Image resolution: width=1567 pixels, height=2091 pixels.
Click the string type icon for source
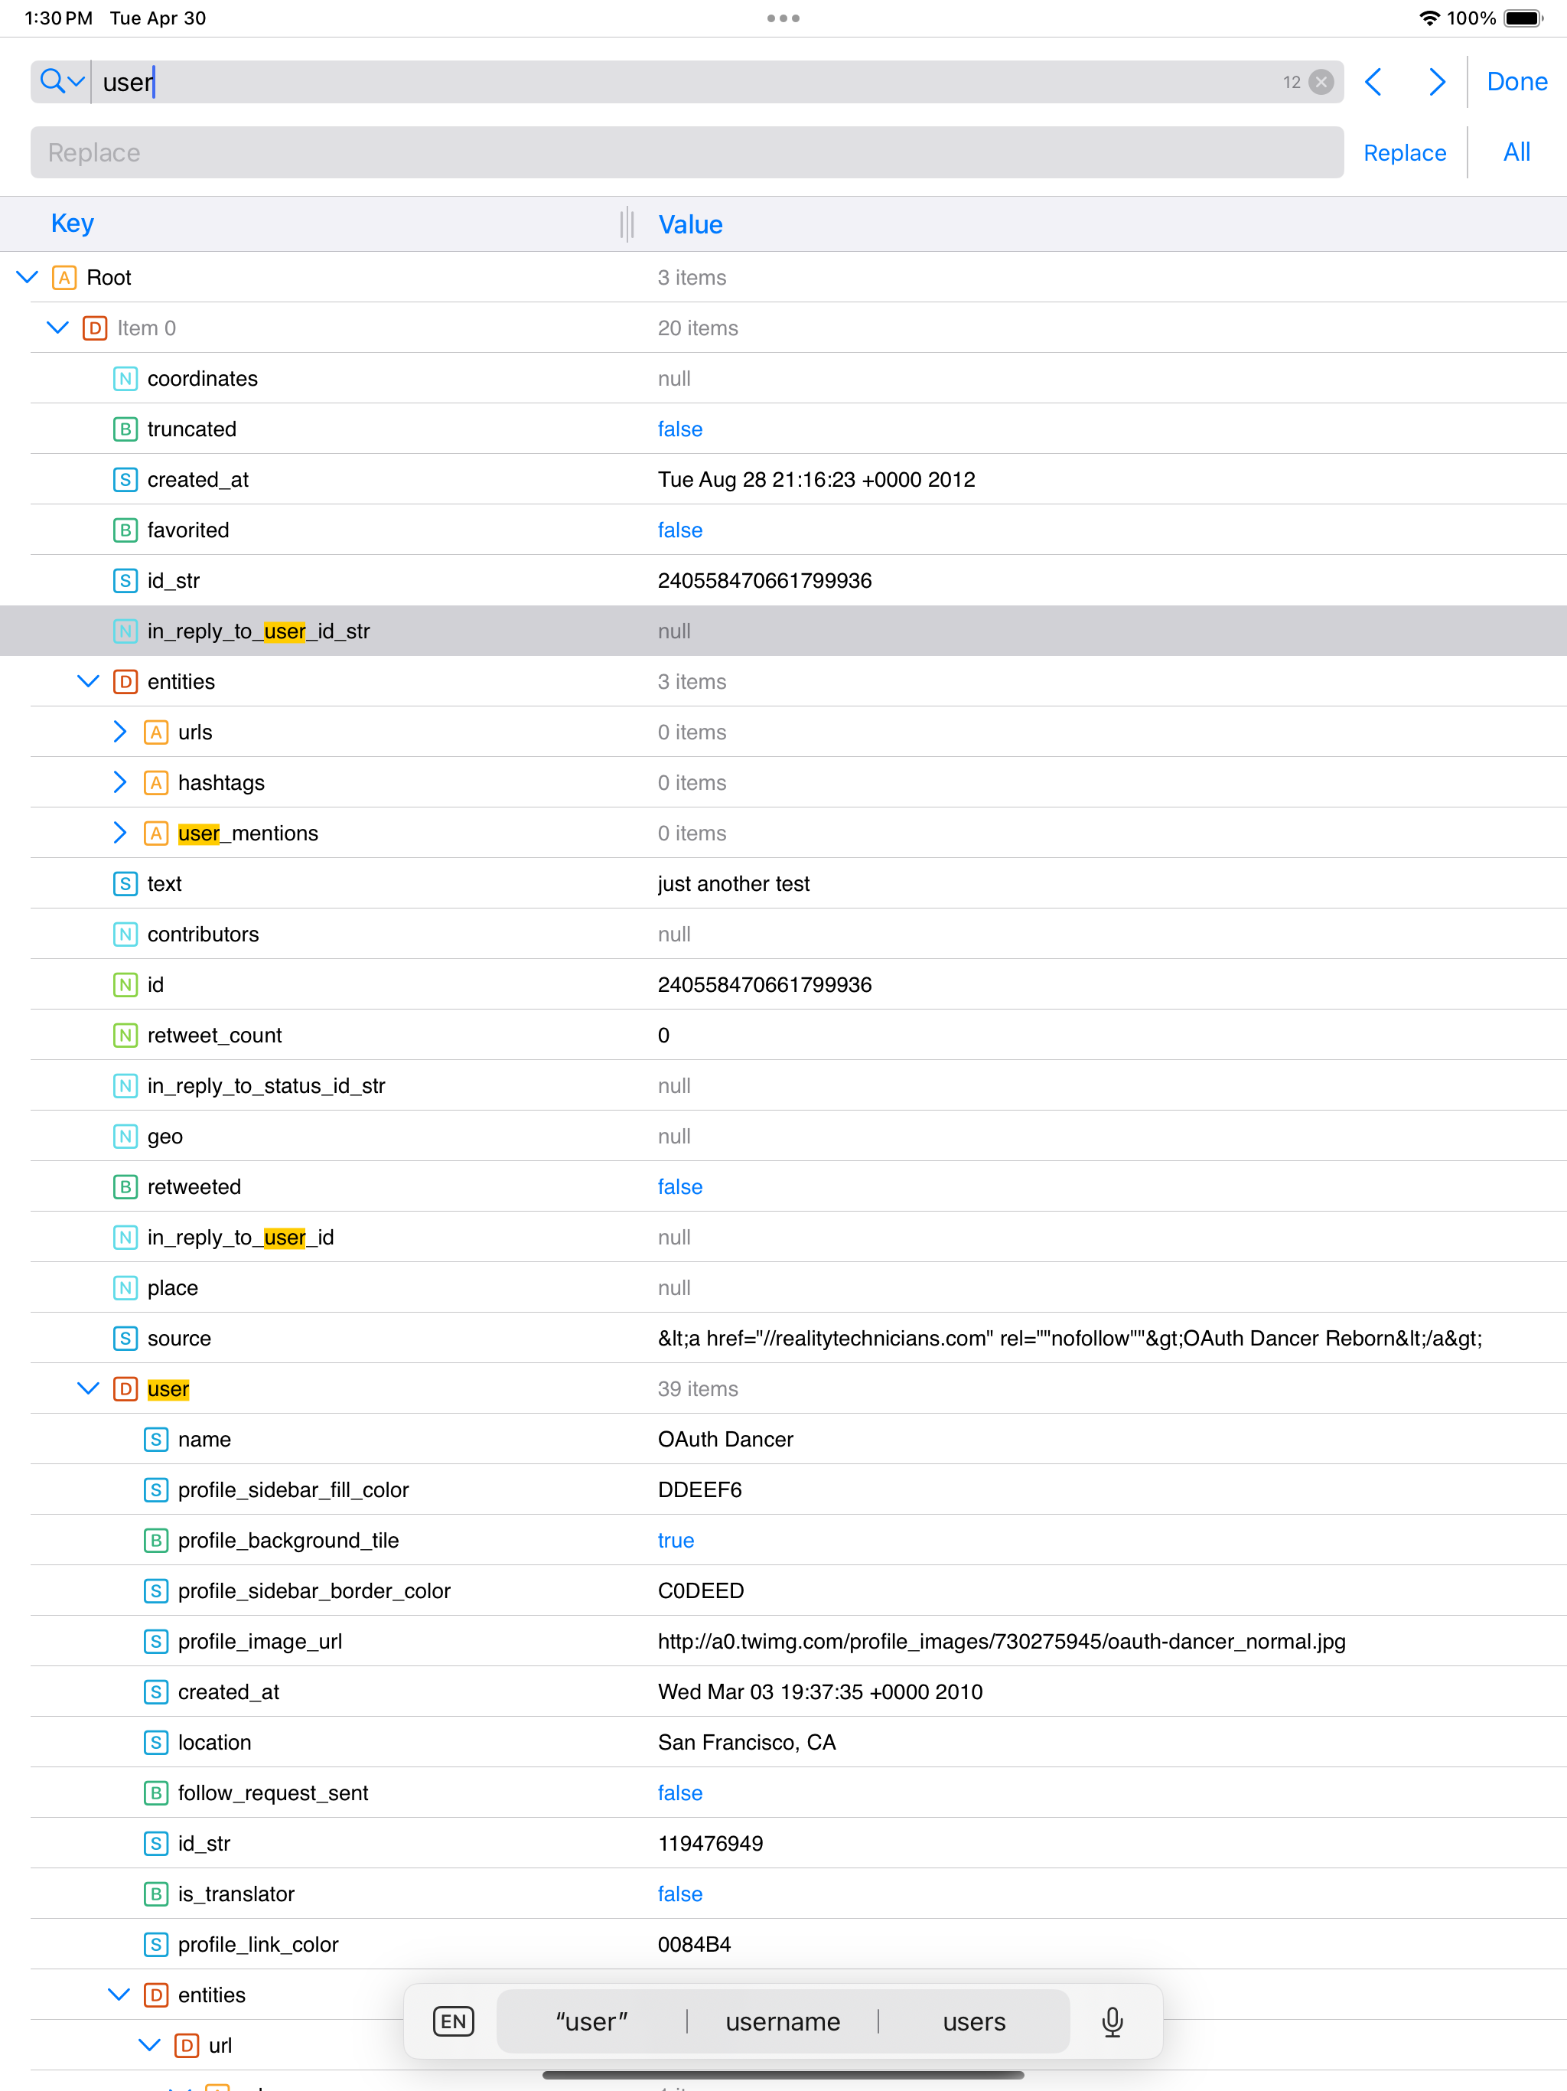coord(125,1339)
